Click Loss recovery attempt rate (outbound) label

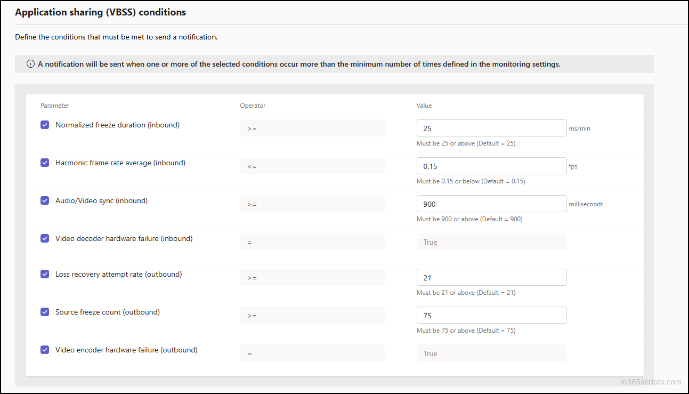119,275
